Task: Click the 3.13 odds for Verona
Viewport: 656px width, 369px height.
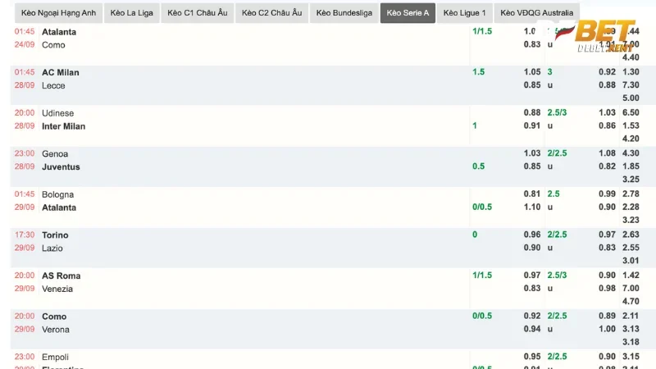Action: click(x=631, y=329)
